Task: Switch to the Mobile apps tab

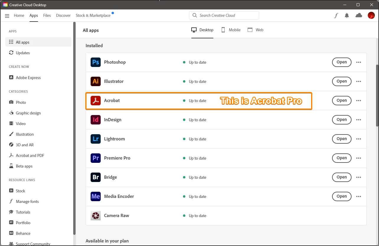Action: tap(231, 30)
